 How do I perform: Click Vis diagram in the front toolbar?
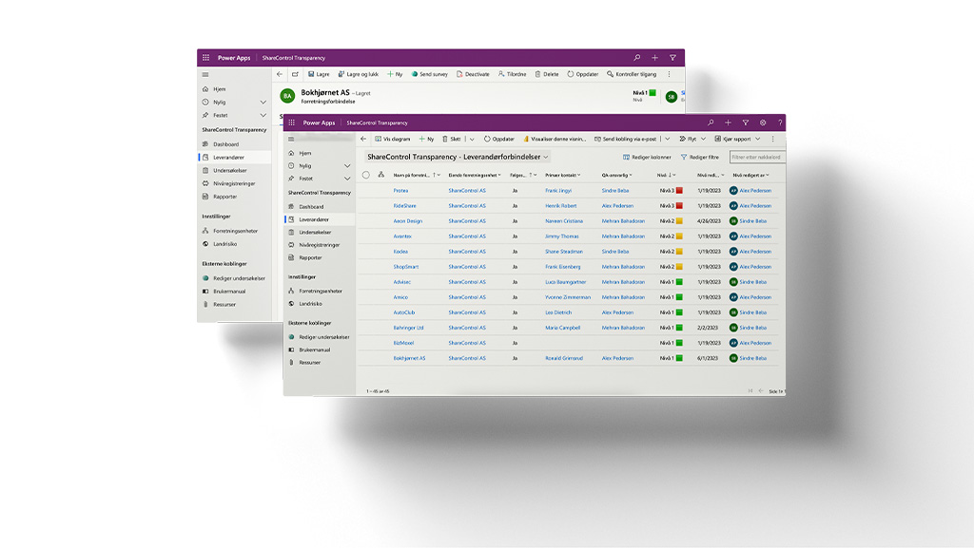(x=393, y=139)
